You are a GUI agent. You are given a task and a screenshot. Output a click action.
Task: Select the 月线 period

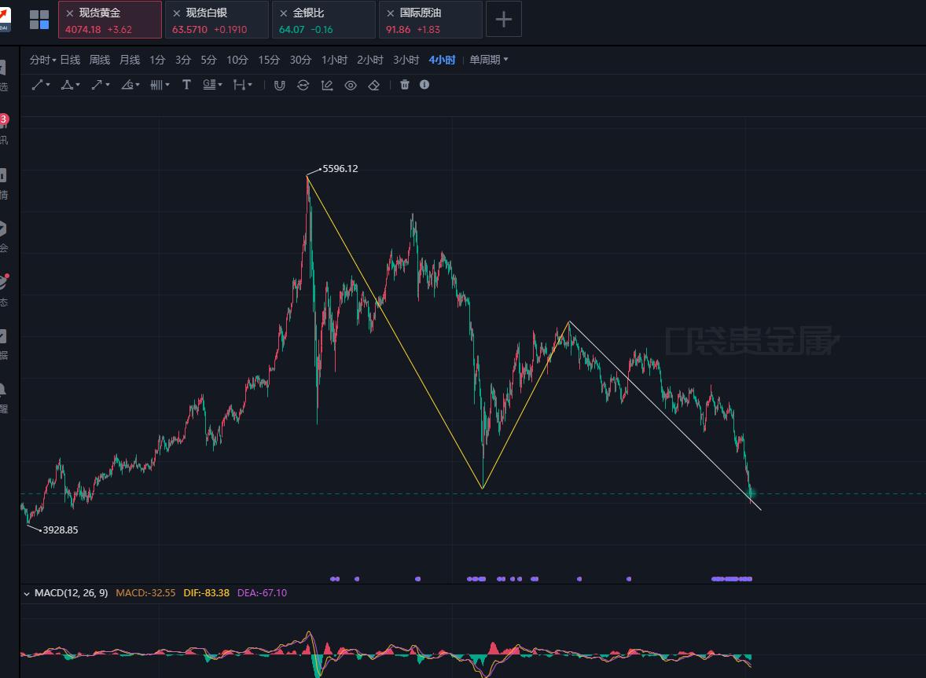point(130,60)
